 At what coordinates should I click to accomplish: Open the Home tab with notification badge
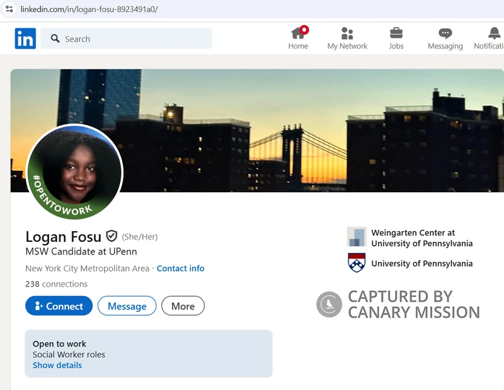tap(298, 38)
